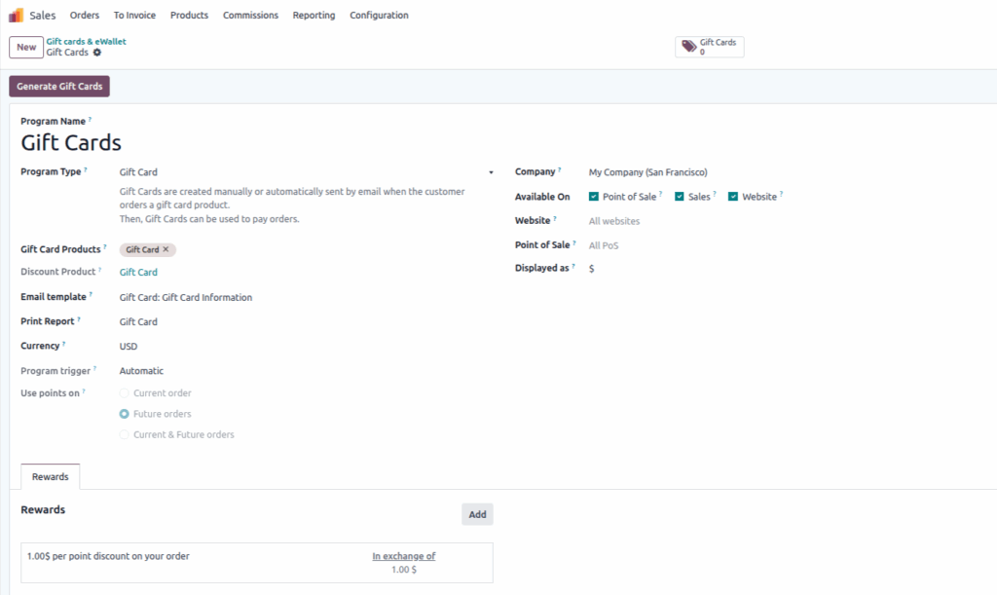Click the help mark next to Gift Card Products

pos(105,247)
